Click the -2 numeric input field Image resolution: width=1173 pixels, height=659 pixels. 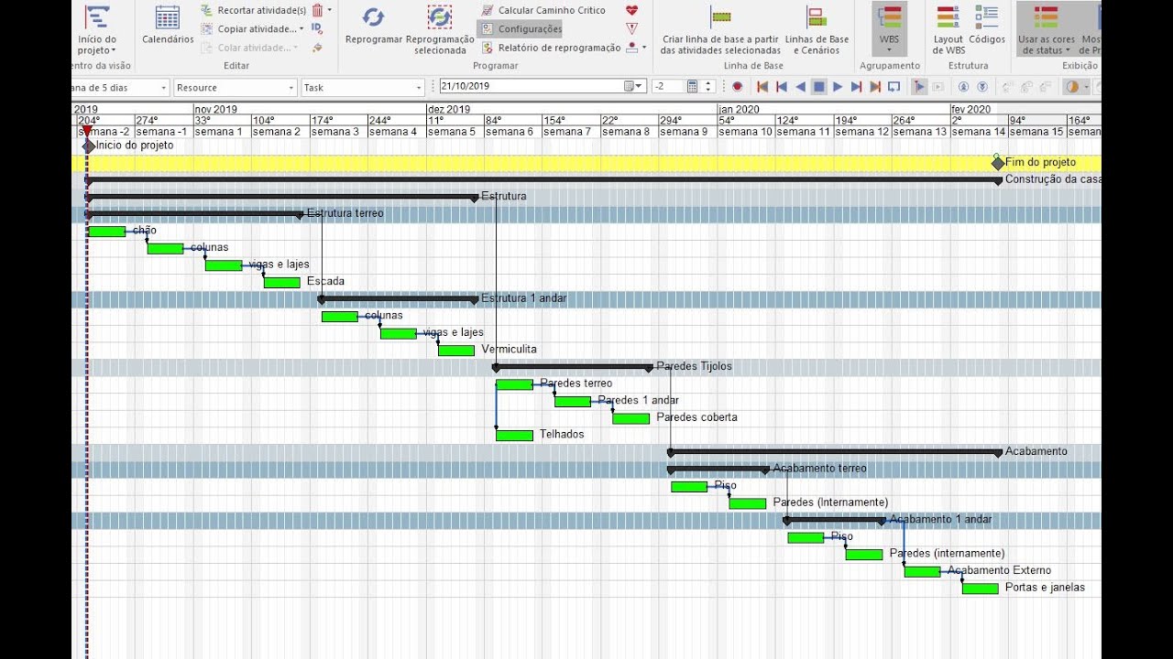click(x=667, y=87)
